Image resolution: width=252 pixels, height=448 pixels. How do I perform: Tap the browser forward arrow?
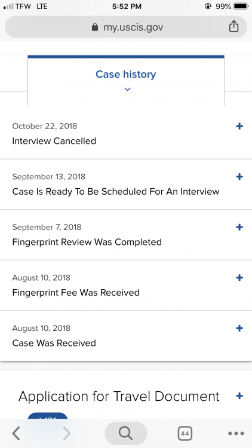pos(66,434)
